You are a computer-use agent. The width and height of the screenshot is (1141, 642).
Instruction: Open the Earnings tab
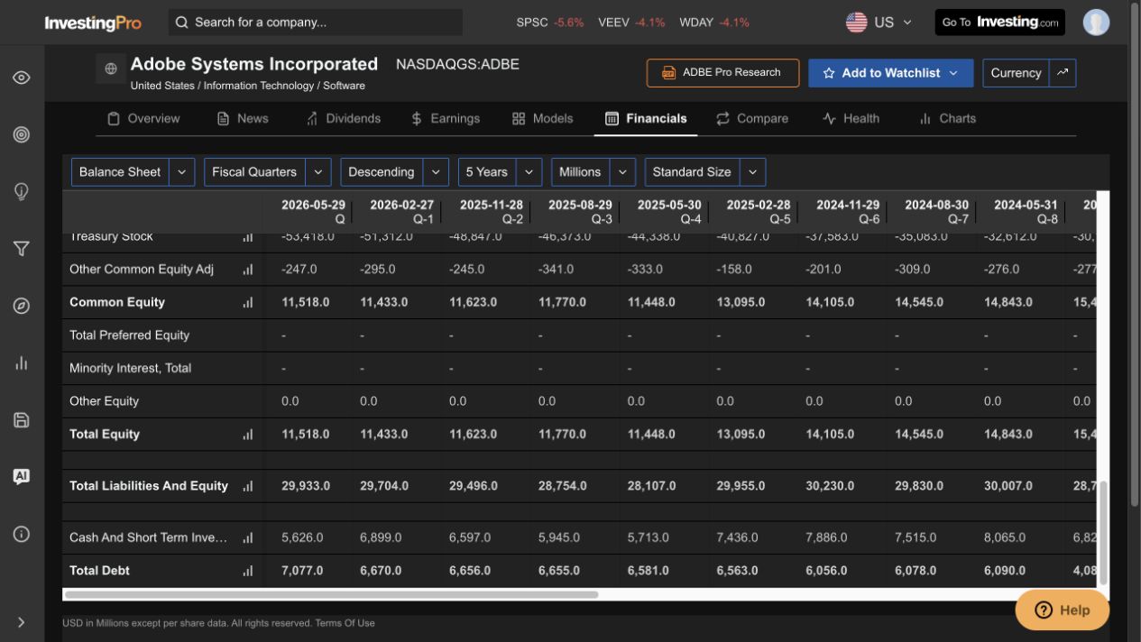446,118
